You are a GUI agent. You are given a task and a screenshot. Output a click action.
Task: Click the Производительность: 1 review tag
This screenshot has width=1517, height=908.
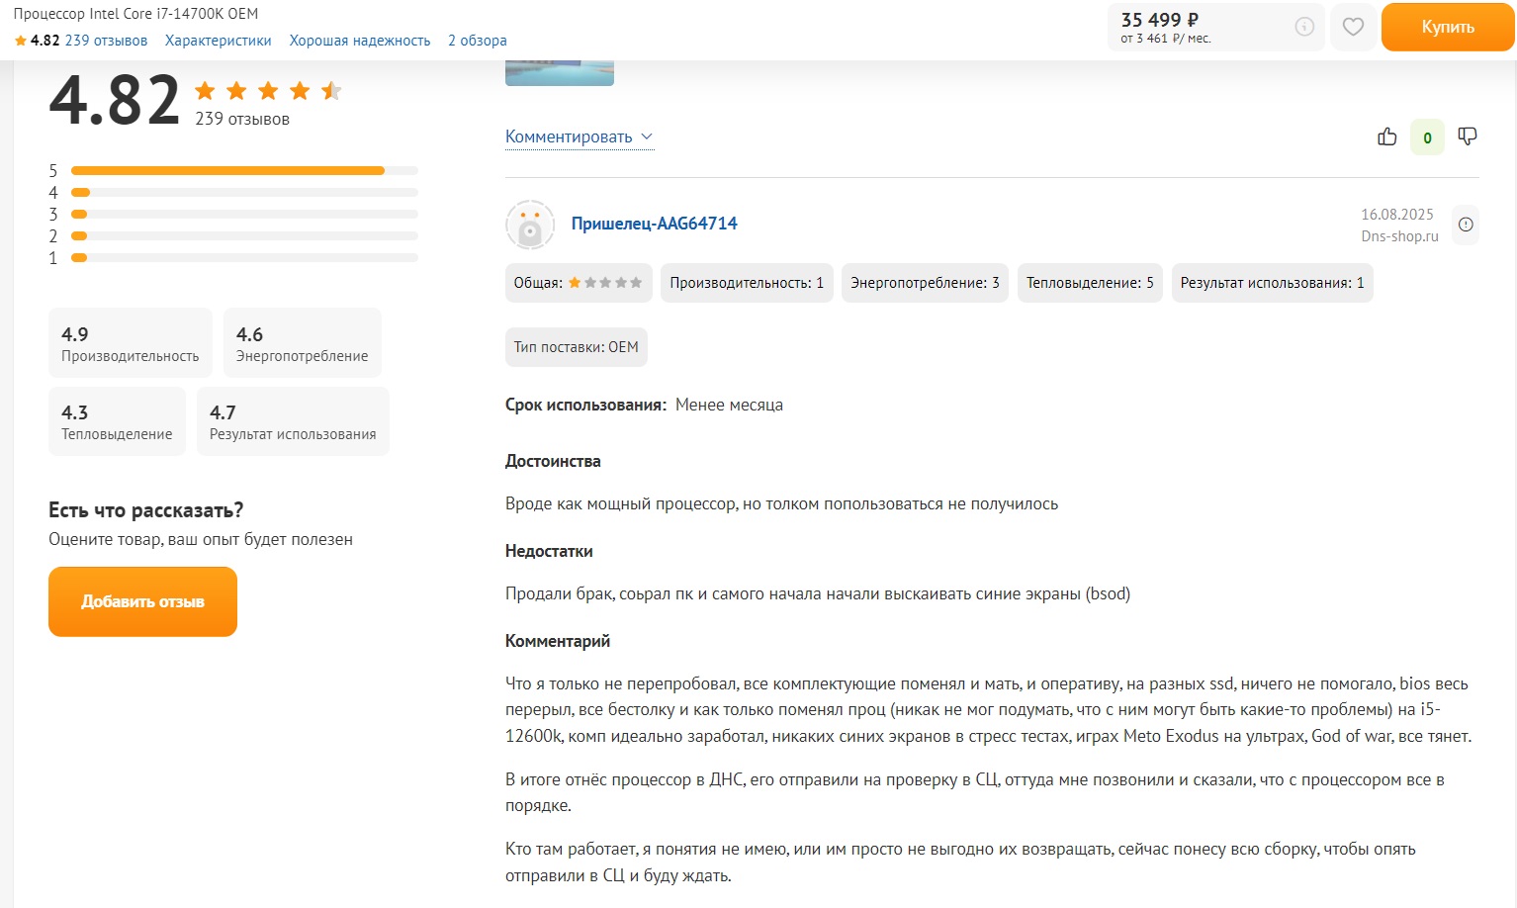(747, 283)
